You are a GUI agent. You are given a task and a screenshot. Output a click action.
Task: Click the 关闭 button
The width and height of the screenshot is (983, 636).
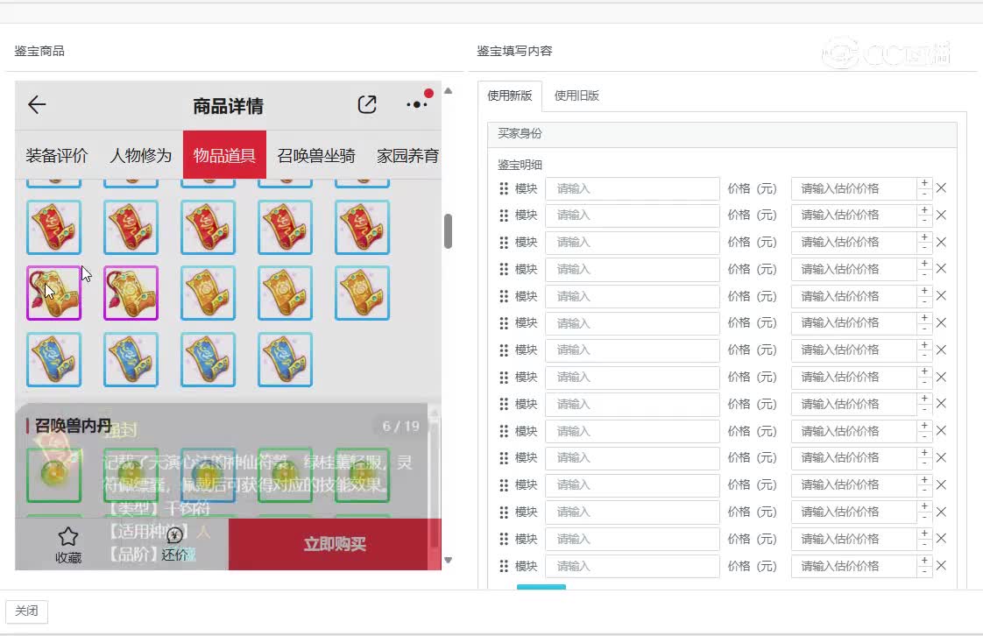coord(26,611)
